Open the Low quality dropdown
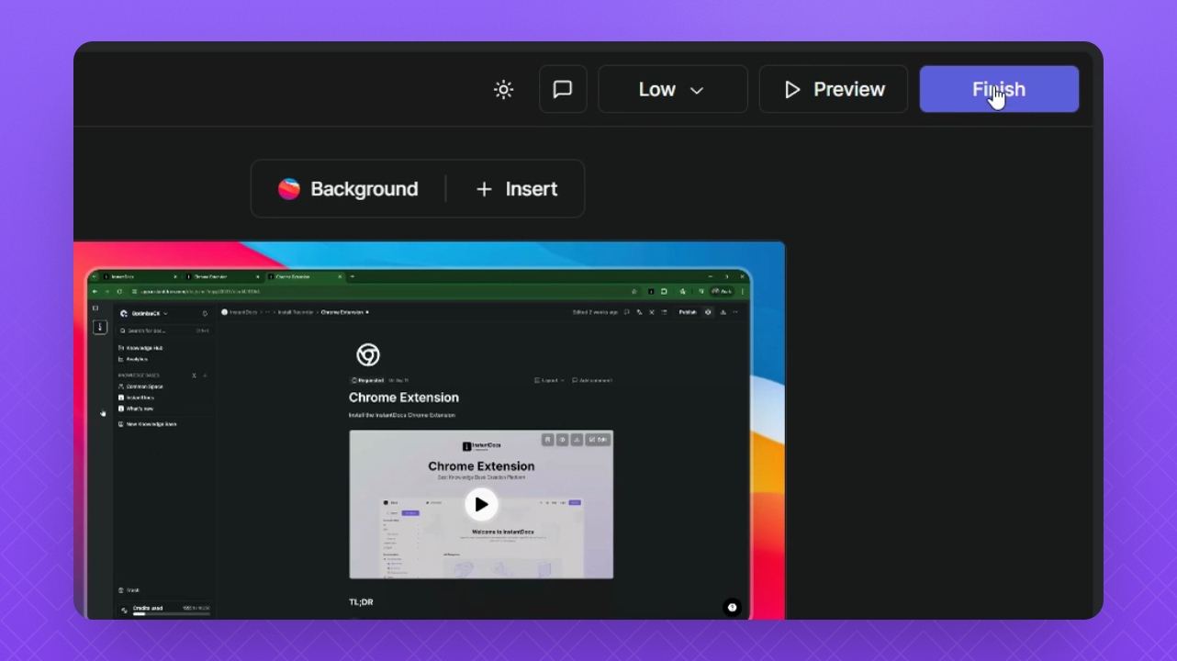Screen dimensions: 1177x661 pos(673,89)
